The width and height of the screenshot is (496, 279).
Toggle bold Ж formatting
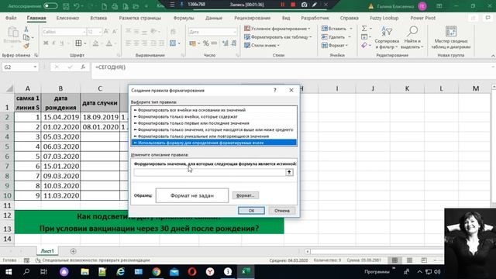(x=46, y=43)
